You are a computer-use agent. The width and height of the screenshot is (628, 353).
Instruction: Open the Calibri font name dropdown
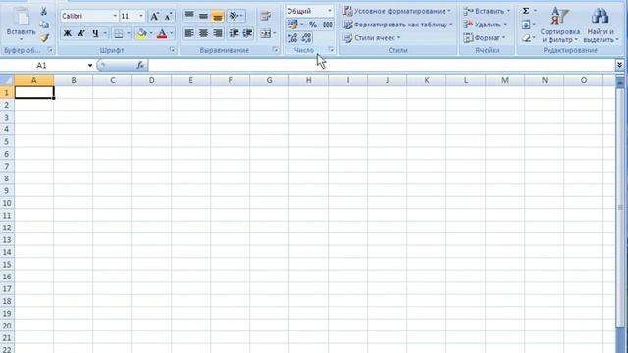[x=115, y=16]
